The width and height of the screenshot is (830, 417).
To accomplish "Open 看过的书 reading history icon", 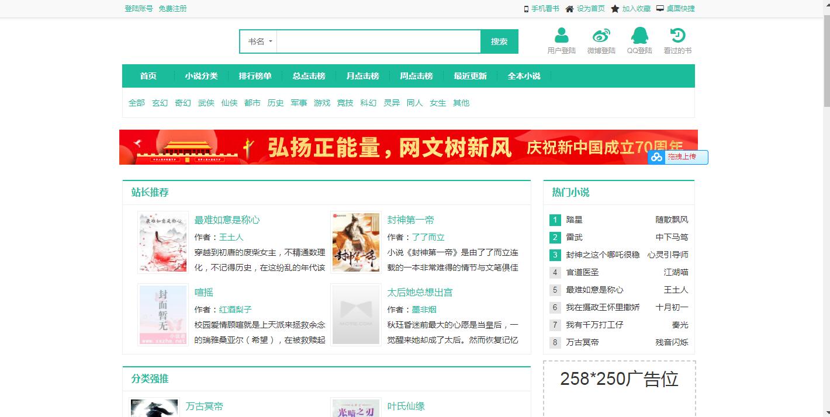I will [677, 36].
